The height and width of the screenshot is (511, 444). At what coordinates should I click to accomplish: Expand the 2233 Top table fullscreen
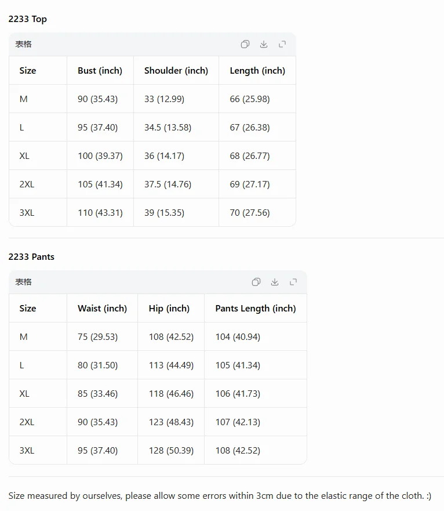point(282,44)
